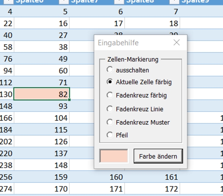Click the cell containing 16
The height and width of the screenshot is (196, 223).
pos(42,23)
